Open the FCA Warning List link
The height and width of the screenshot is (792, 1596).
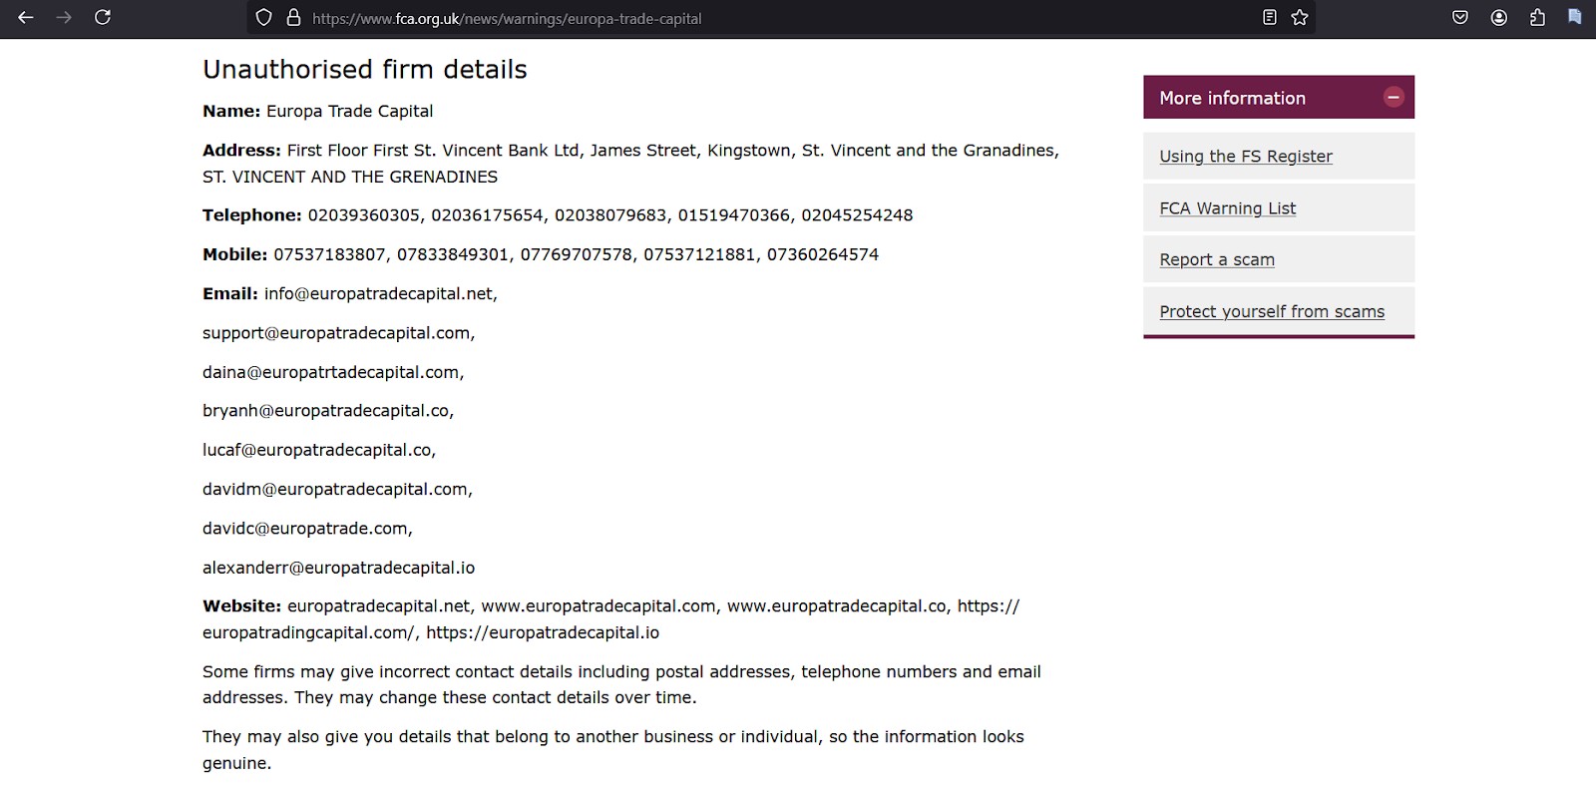pyautogui.click(x=1227, y=208)
